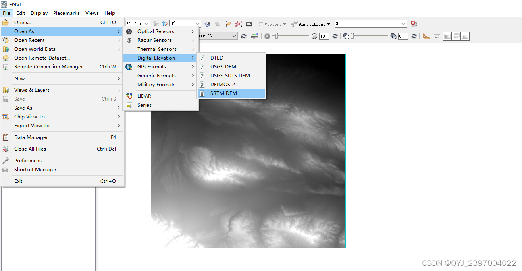Screen dimensions: 522x271
Task: Click Open Remote Dataset...
Action: [62, 58]
